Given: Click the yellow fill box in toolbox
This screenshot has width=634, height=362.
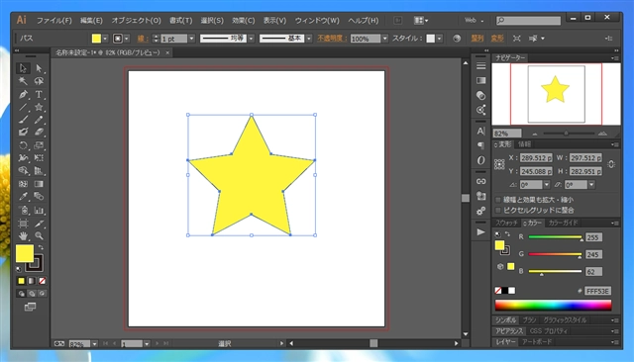Looking at the screenshot, I should point(24,253).
